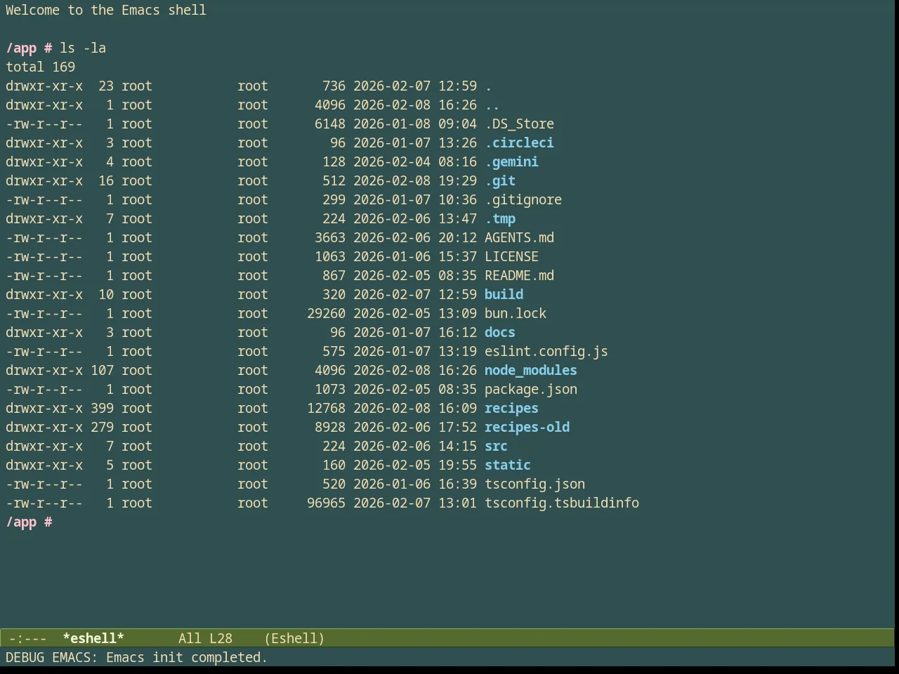The width and height of the screenshot is (899, 674).
Task: Click the node_modules directory name
Action: [x=531, y=370]
